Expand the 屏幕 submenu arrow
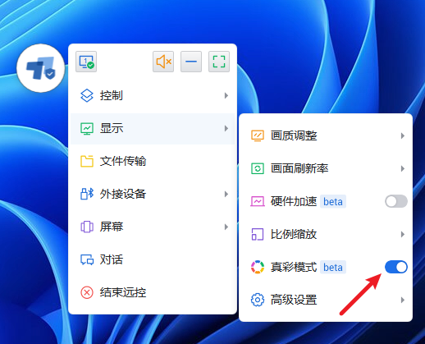 tap(226, 227)
